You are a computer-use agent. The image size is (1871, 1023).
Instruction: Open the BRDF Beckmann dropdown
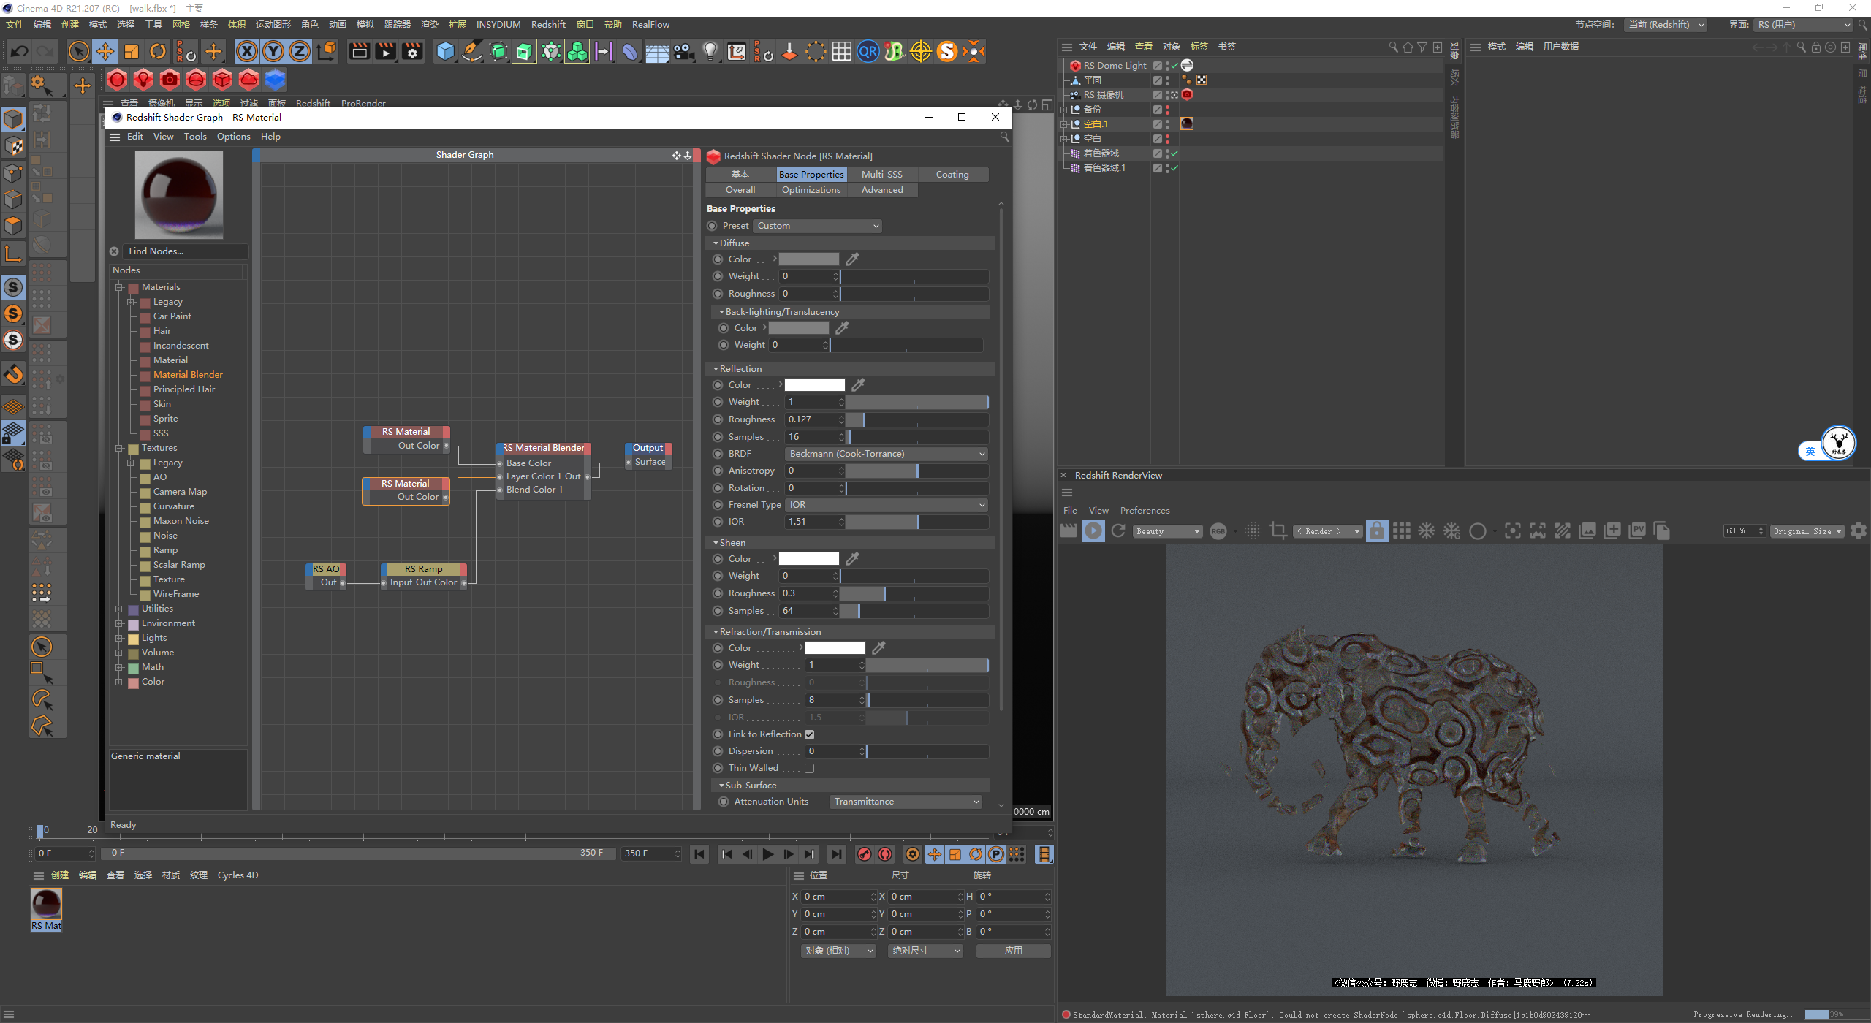pyautogui.click(x=886, y=454)
